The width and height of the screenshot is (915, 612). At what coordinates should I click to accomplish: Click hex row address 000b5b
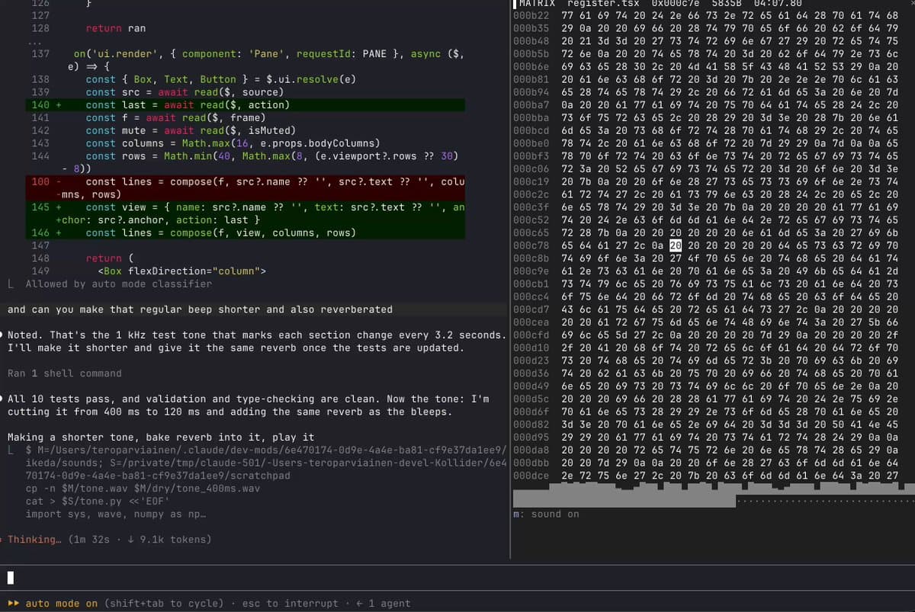pos(531,53)
